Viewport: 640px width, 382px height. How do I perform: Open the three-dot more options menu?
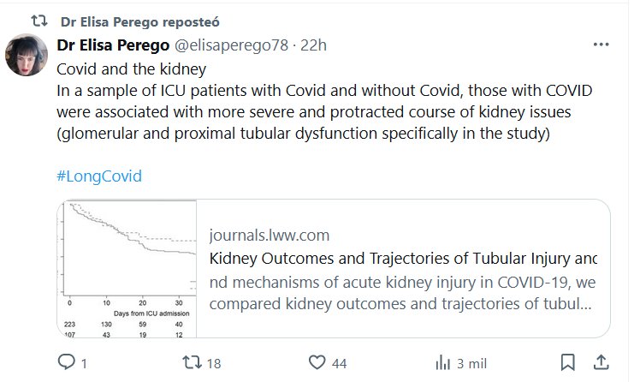601,45
